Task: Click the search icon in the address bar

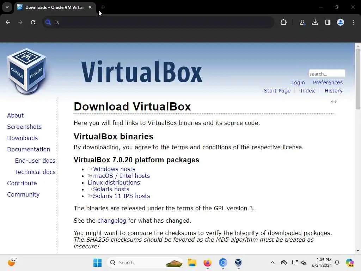Action: click(48, 22)
